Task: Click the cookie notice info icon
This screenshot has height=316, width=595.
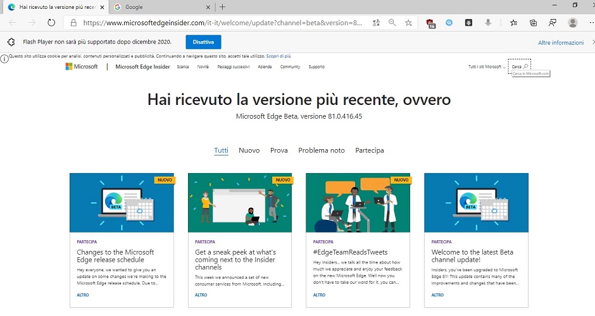Action: coord(4,59)
